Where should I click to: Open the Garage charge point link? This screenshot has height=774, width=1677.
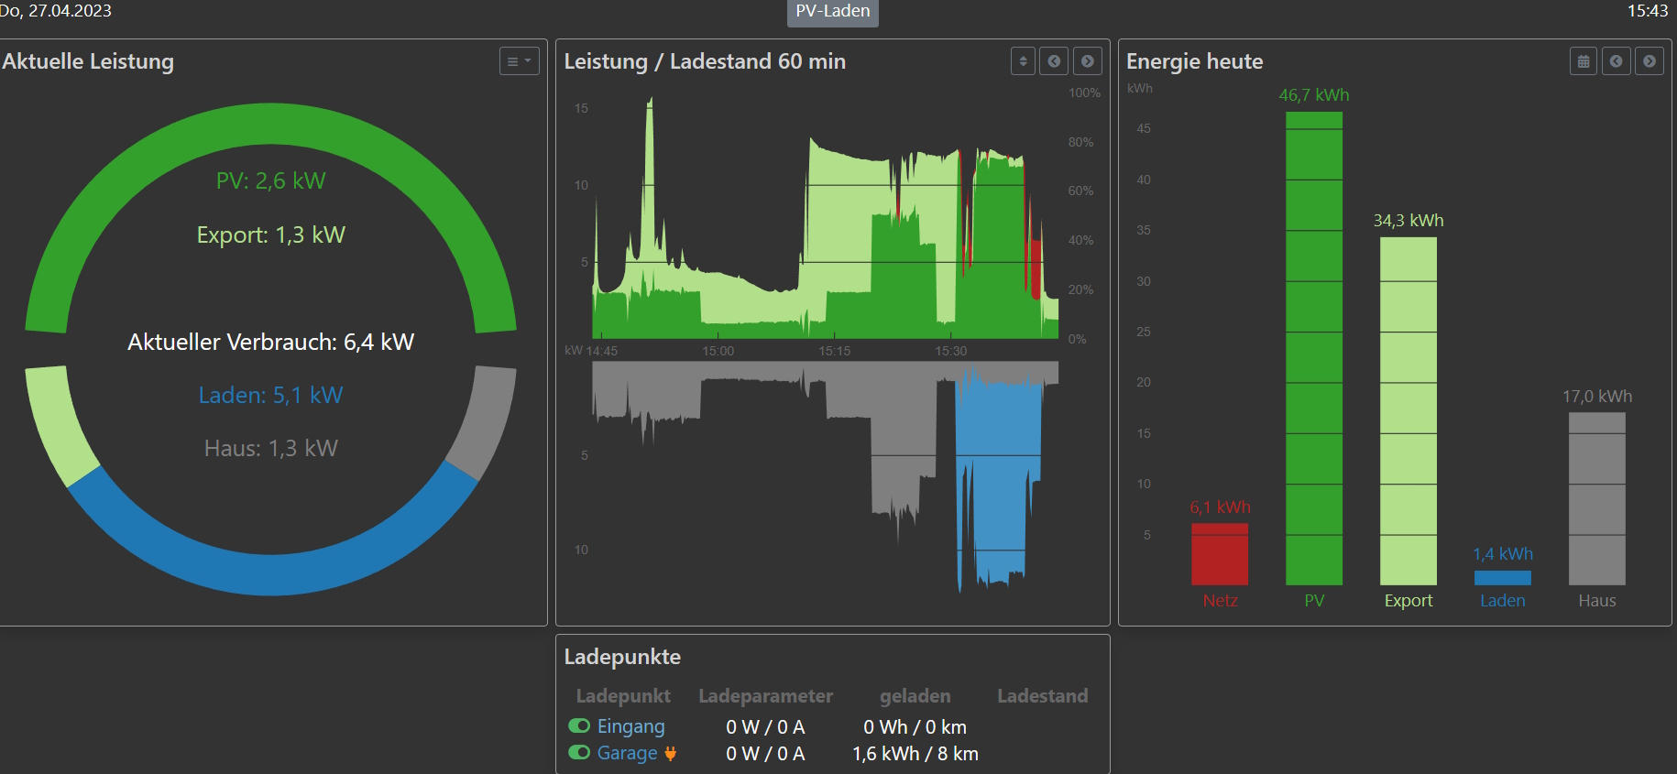(x=627, y=753)
